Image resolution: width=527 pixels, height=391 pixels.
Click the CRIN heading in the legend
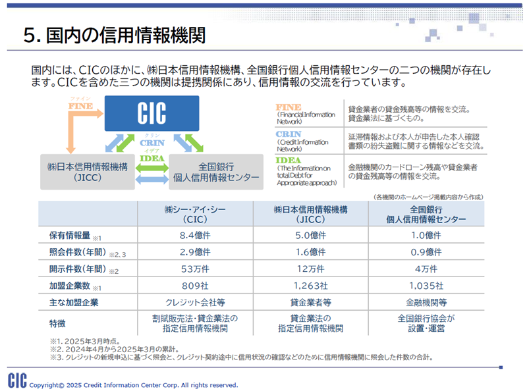(x=289, y=134)
